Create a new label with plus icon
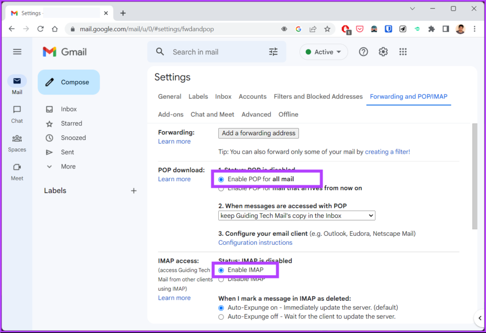 [133, 191]
